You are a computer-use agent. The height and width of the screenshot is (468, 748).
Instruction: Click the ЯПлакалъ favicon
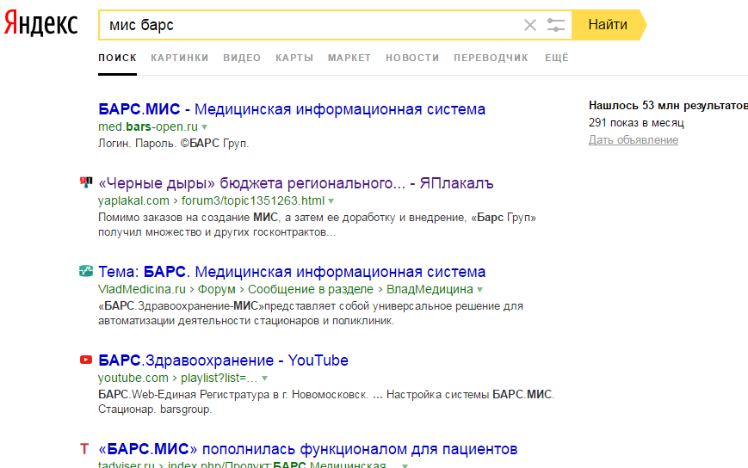point(86,182)
